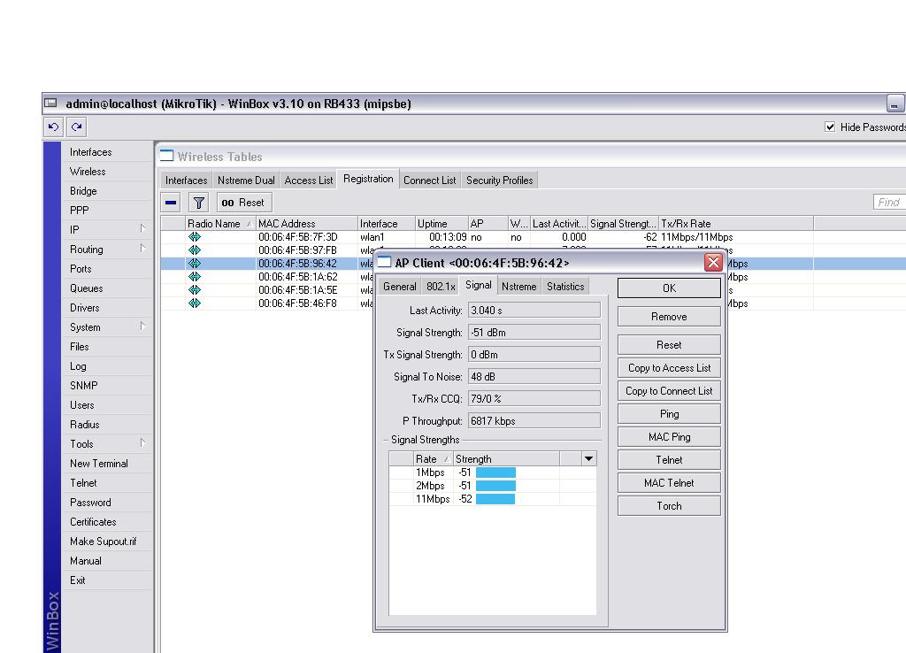Screen dimensions: 906x653
Task: Click the MAC Ping button
Action: click(x=669, y=437)
